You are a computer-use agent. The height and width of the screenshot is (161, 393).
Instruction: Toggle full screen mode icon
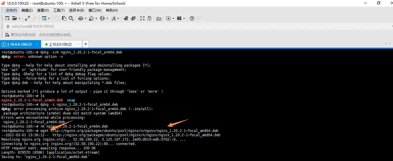pyautogui.click(x=142, y=18)
